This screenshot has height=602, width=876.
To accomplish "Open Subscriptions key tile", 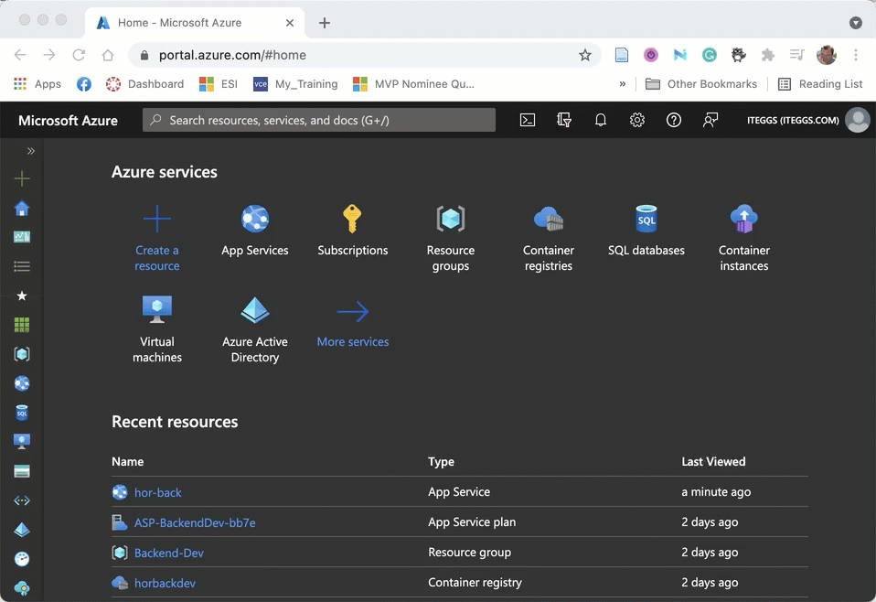I will coord(353,231).
